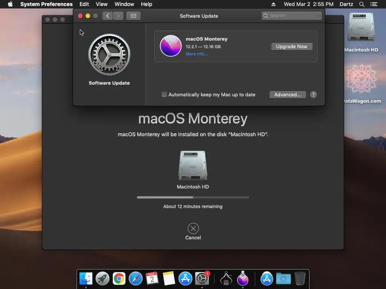Open Safari from the Dock
Screen dimensions: 386x289
pyautogui.click(x=136, y=278)
